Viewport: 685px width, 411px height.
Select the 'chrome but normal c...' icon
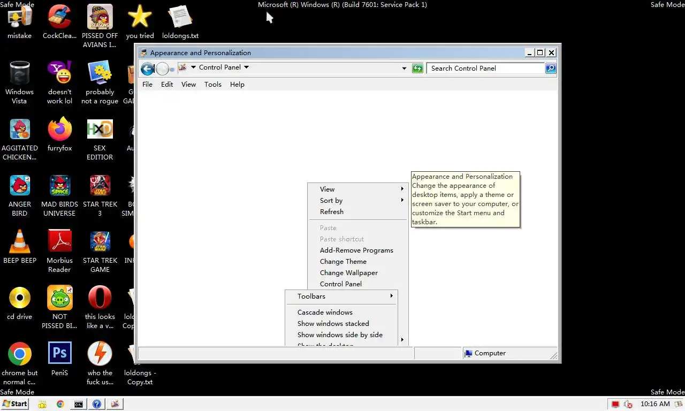click(20, 364)
